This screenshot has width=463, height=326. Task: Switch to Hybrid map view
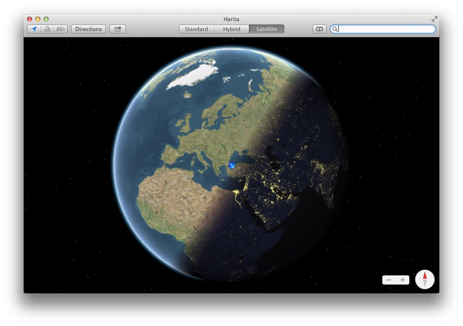(231, 29)
